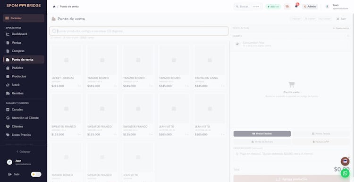Open the Dashboard icon in sidebar
The height and width of the screenshot is (182, 354).
coord(8,34)
